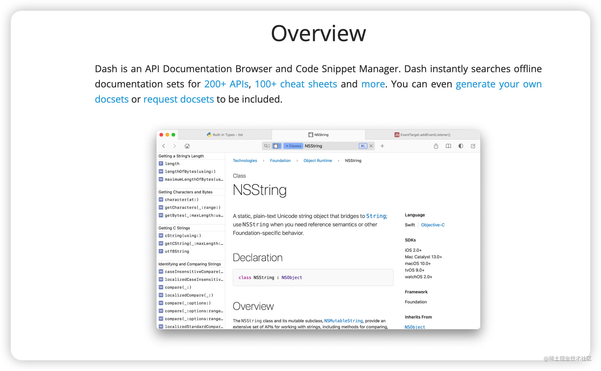
Task: Open the home icon in toolbar
Action: tap(187, 146)
